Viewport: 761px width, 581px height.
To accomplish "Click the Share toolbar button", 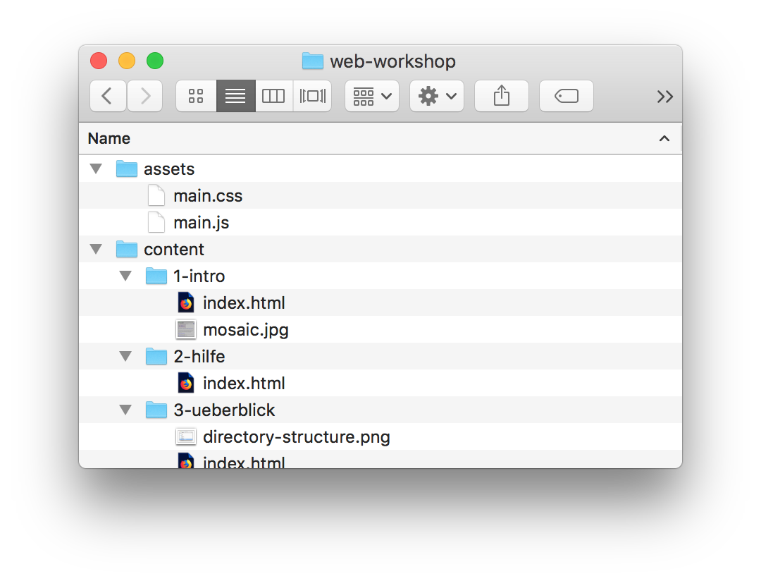I will pyautogui.click(x=502, y=96).
